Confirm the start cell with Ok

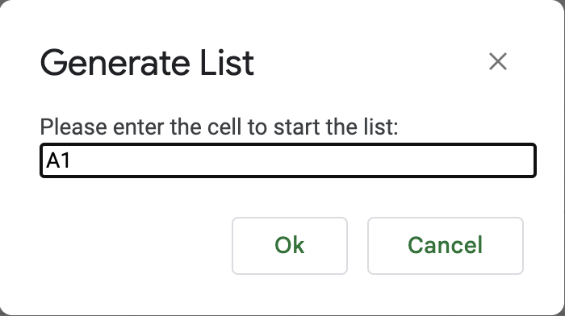(x=290, y=245)
